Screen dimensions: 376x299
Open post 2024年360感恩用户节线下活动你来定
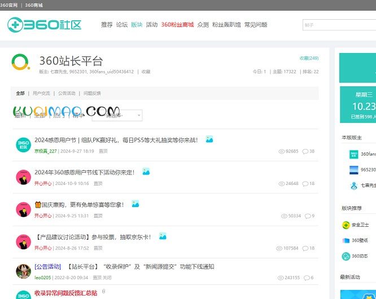point(85,172)
